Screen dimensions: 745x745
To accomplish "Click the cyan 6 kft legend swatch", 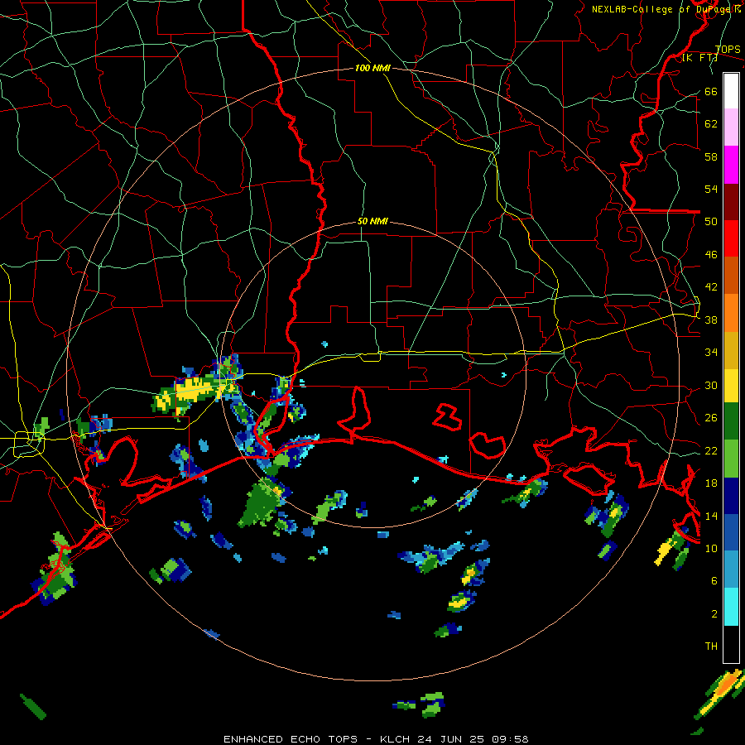I will point(731,608).
